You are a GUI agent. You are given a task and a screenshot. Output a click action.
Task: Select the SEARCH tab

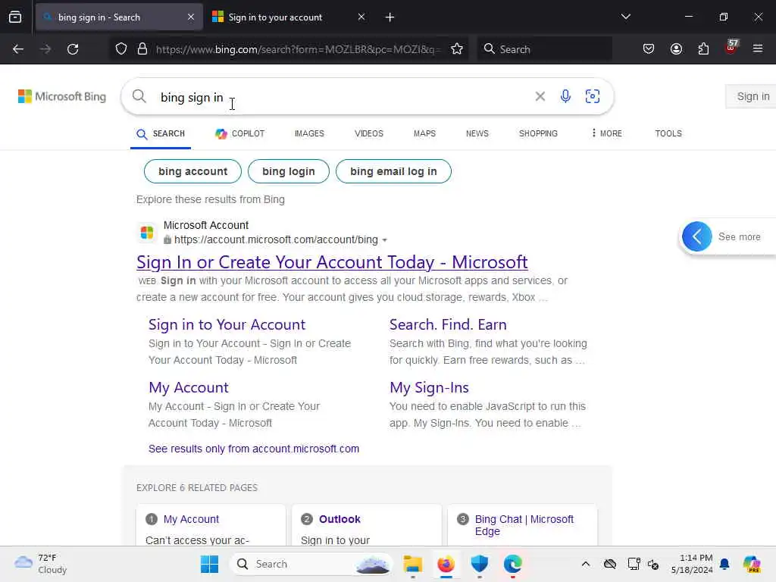(x=161, y=133)
